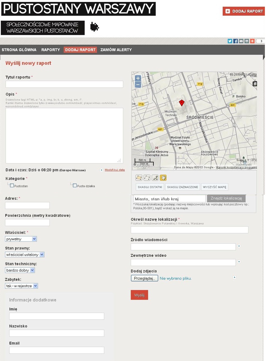Viewport: 266px width, 361px height.
Task: Open the map layers switcher icon
Action: coord(255,84)
